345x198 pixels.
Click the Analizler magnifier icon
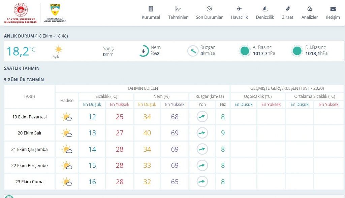[x=310, y=9]
